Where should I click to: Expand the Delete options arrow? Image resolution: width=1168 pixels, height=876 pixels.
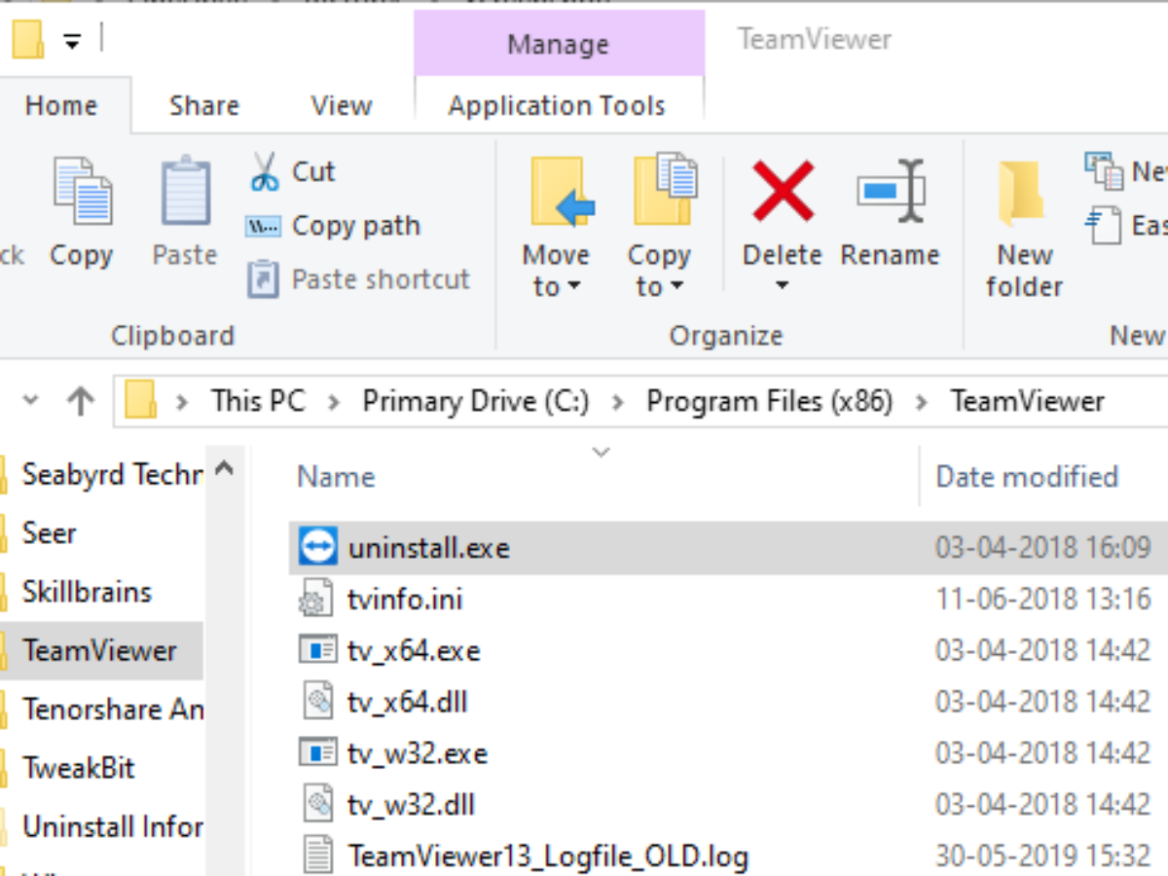click(x=782, y=286)
